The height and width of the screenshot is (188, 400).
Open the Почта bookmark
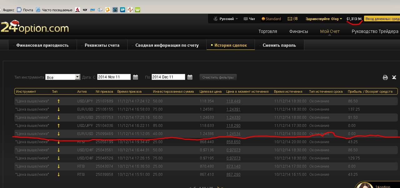tap(25, 10)
